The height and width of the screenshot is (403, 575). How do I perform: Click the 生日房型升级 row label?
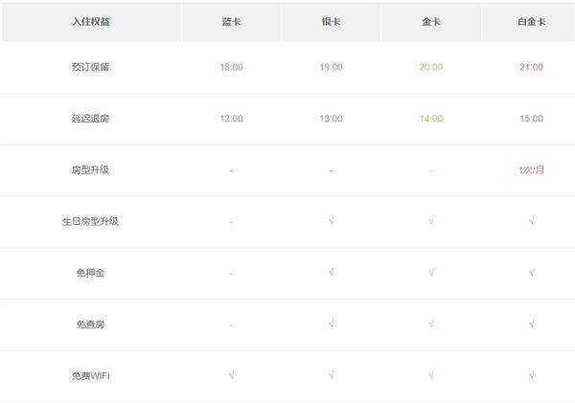[x=90, y=221]
